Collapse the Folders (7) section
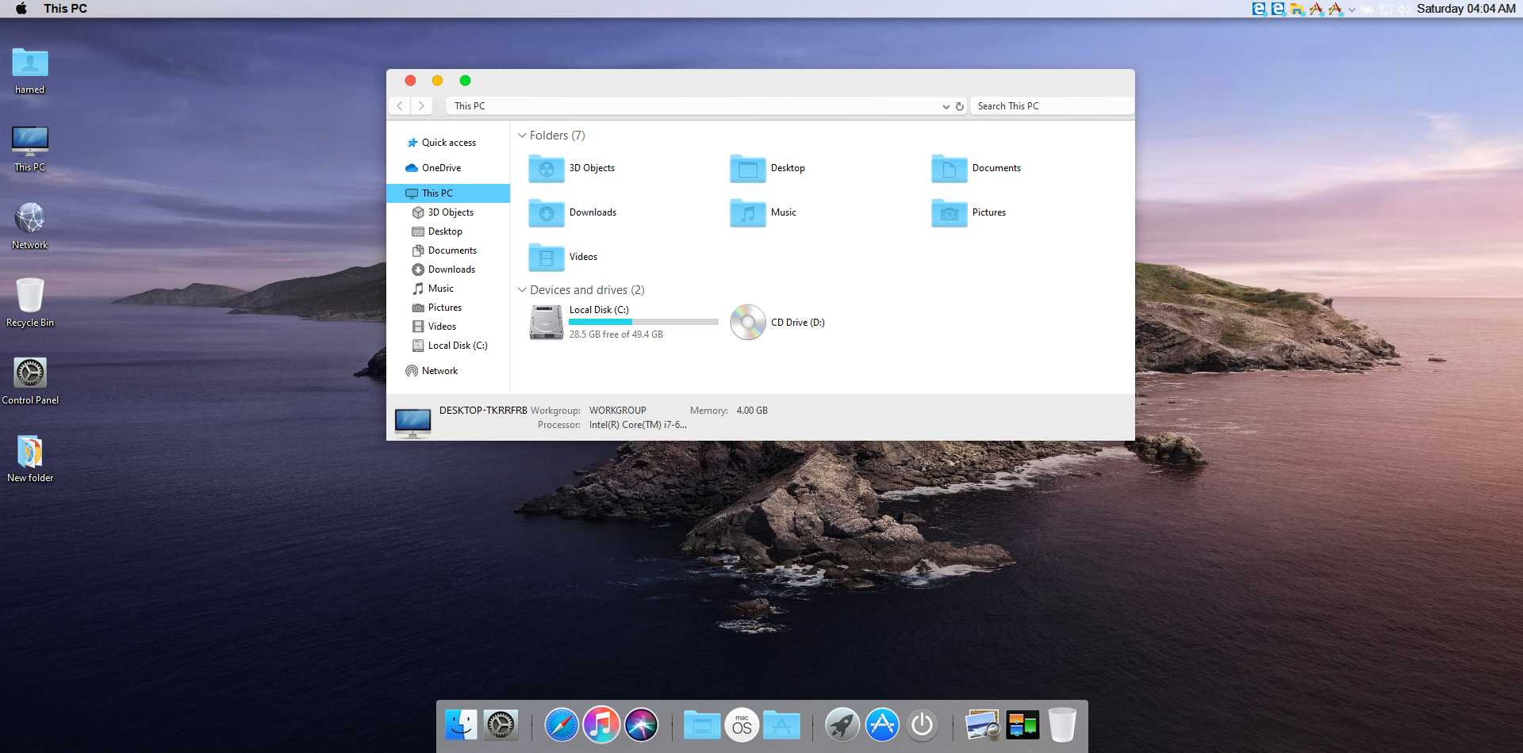The image size is (1523, 753). [x=522, y=136]
